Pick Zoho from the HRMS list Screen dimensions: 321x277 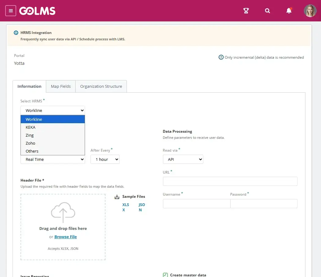tap(53, 143)
